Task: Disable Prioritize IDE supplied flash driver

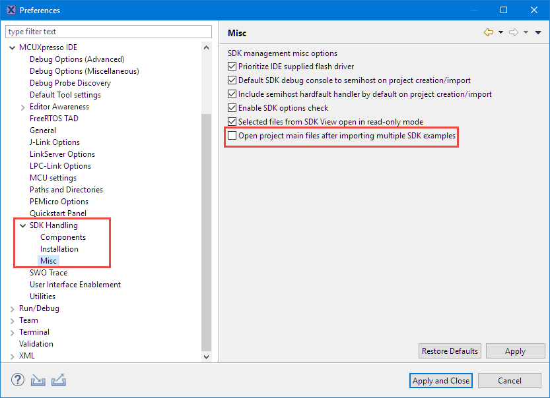Action: (233, 66)
